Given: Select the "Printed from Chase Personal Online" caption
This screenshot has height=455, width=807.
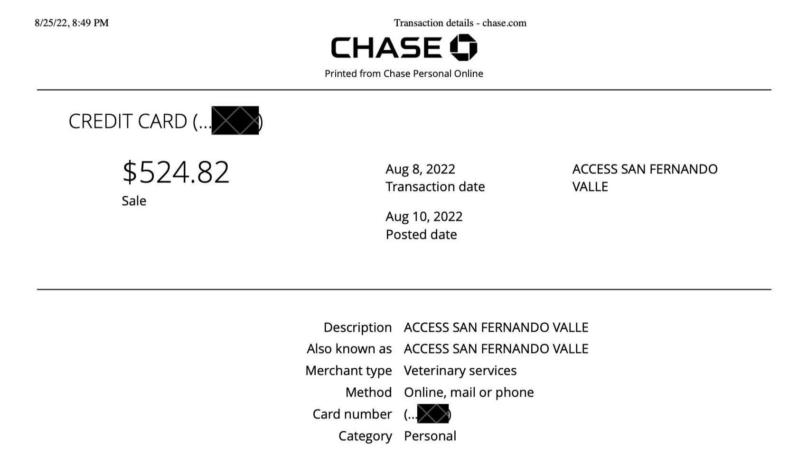Looking at the screenshot, I should pyautogui.click(x=403, y=73).
